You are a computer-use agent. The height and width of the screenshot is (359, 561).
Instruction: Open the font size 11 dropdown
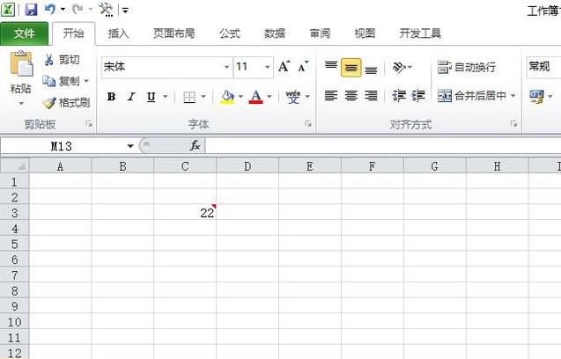coord(267,67)
